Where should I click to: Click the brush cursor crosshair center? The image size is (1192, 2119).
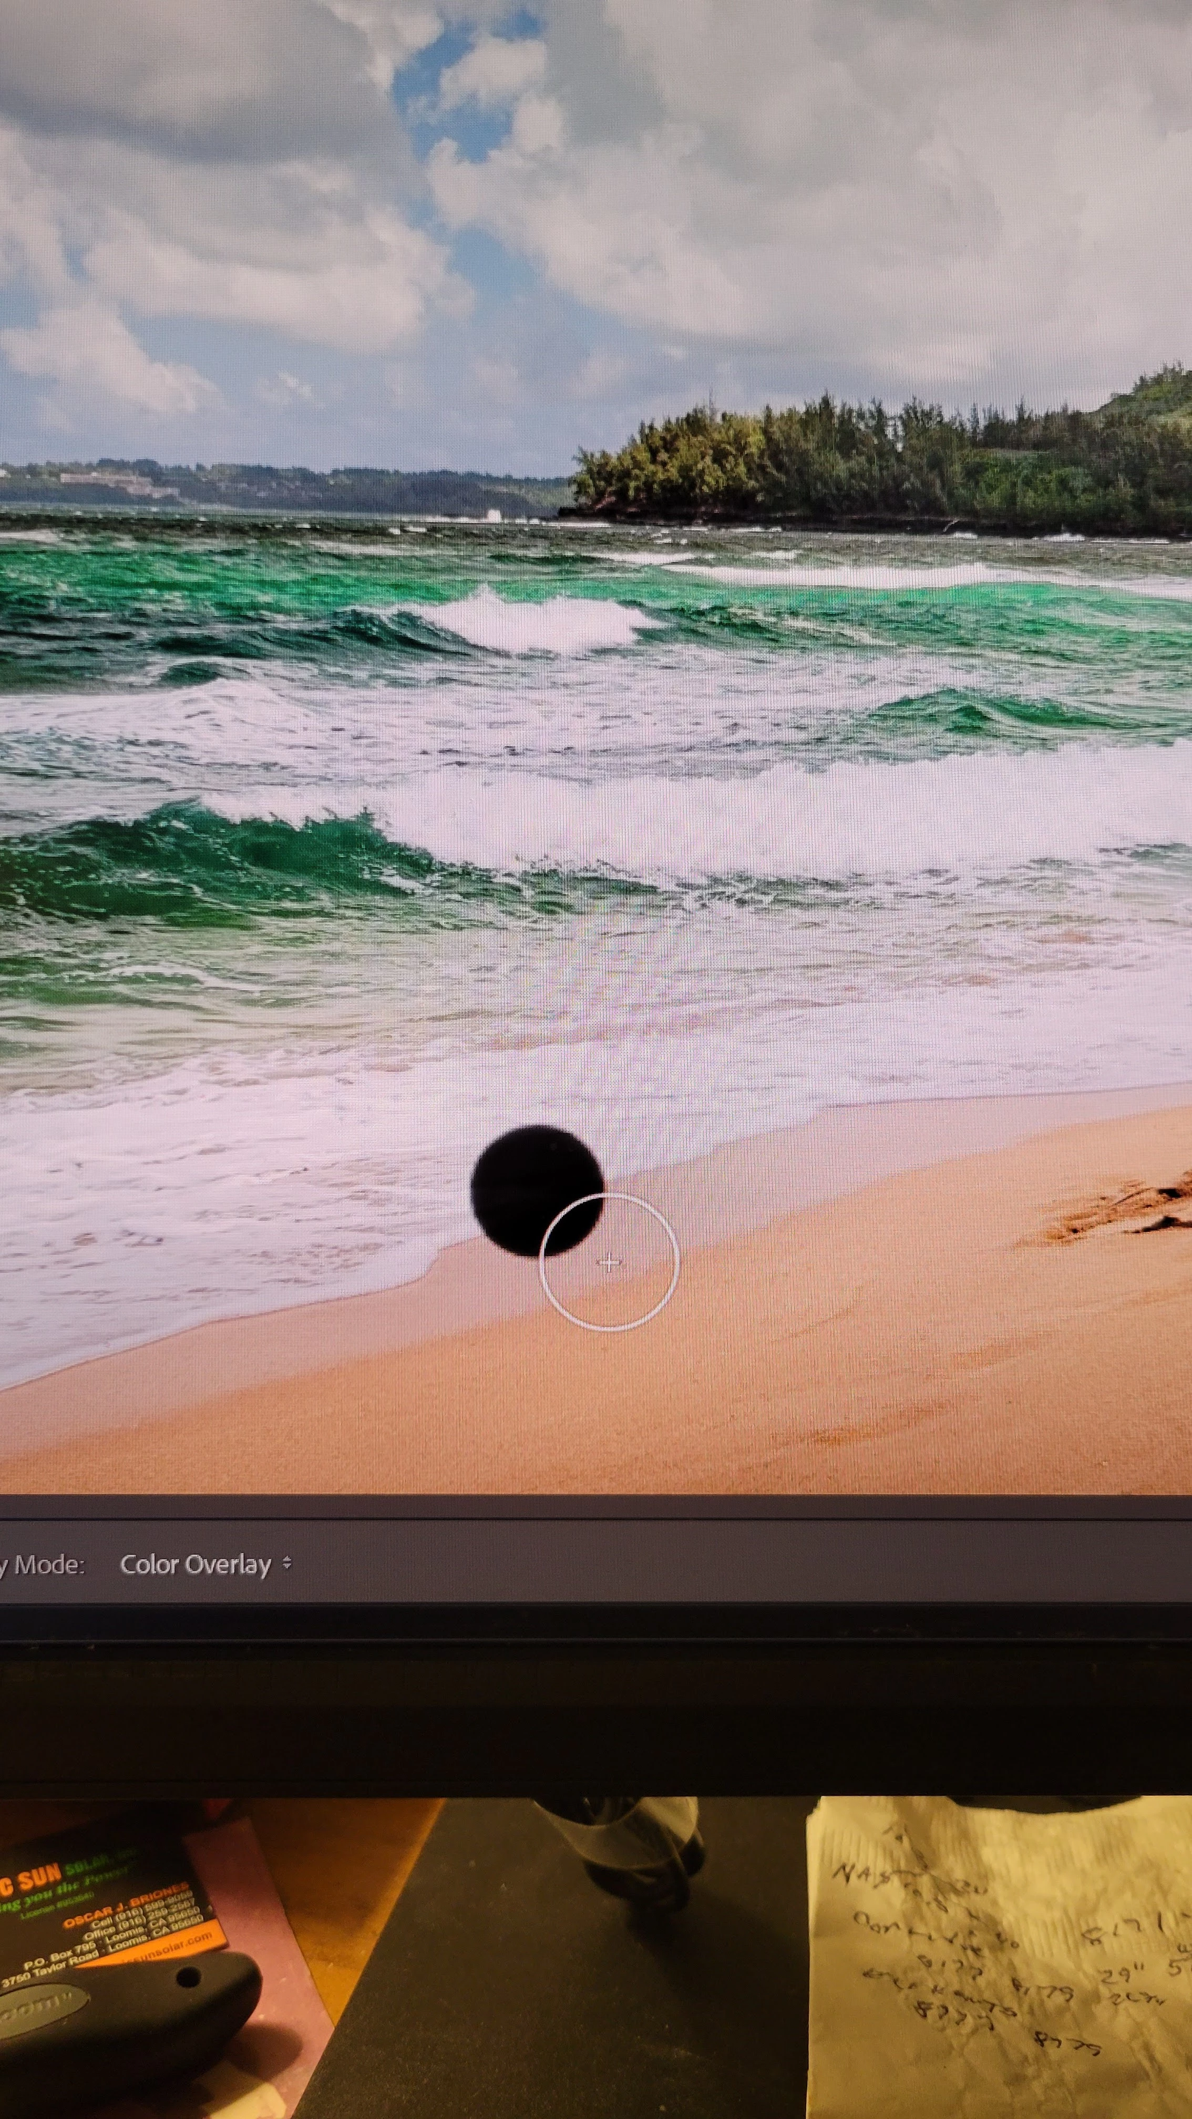[x=609, y=1263]
